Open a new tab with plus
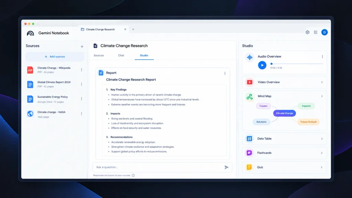 coord(133,30)
